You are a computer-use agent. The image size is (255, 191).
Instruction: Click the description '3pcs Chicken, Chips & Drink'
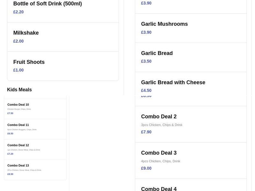coord(162,125)
